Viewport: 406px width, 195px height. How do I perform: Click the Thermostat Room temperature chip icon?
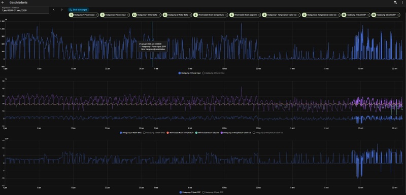(x=195, y=15)
